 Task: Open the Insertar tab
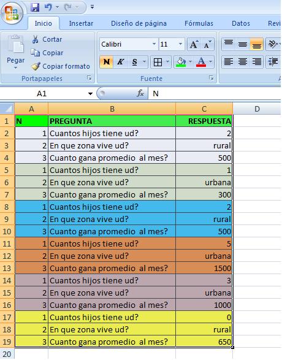[x=81, y=23]
